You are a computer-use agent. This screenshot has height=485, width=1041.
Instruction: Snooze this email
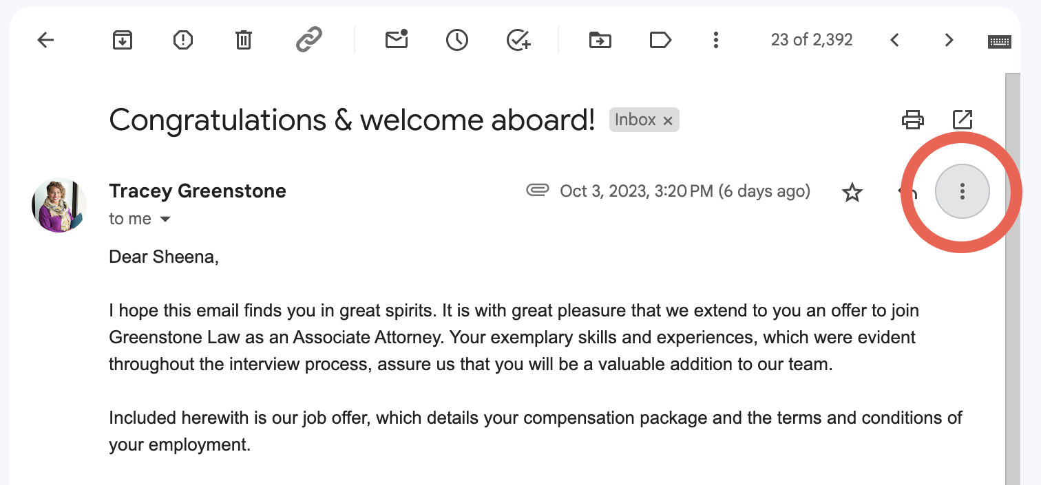pyautogui.click(x=456, y=40)
